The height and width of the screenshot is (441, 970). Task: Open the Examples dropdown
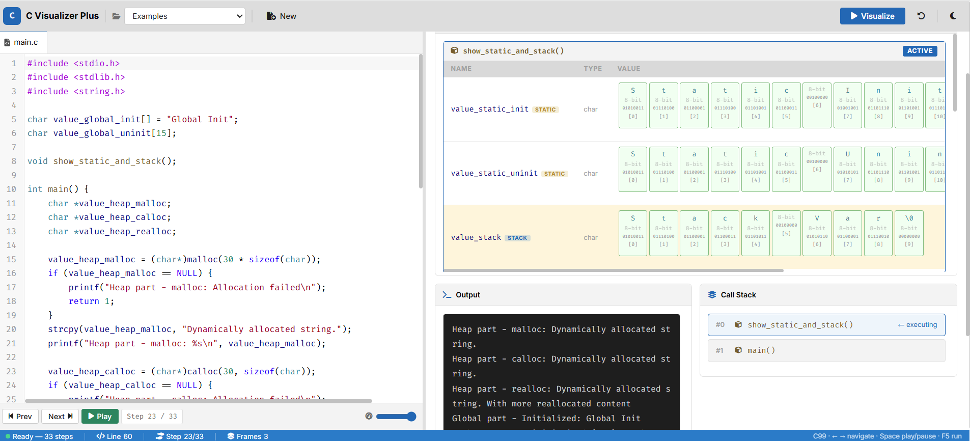point(185,16)
